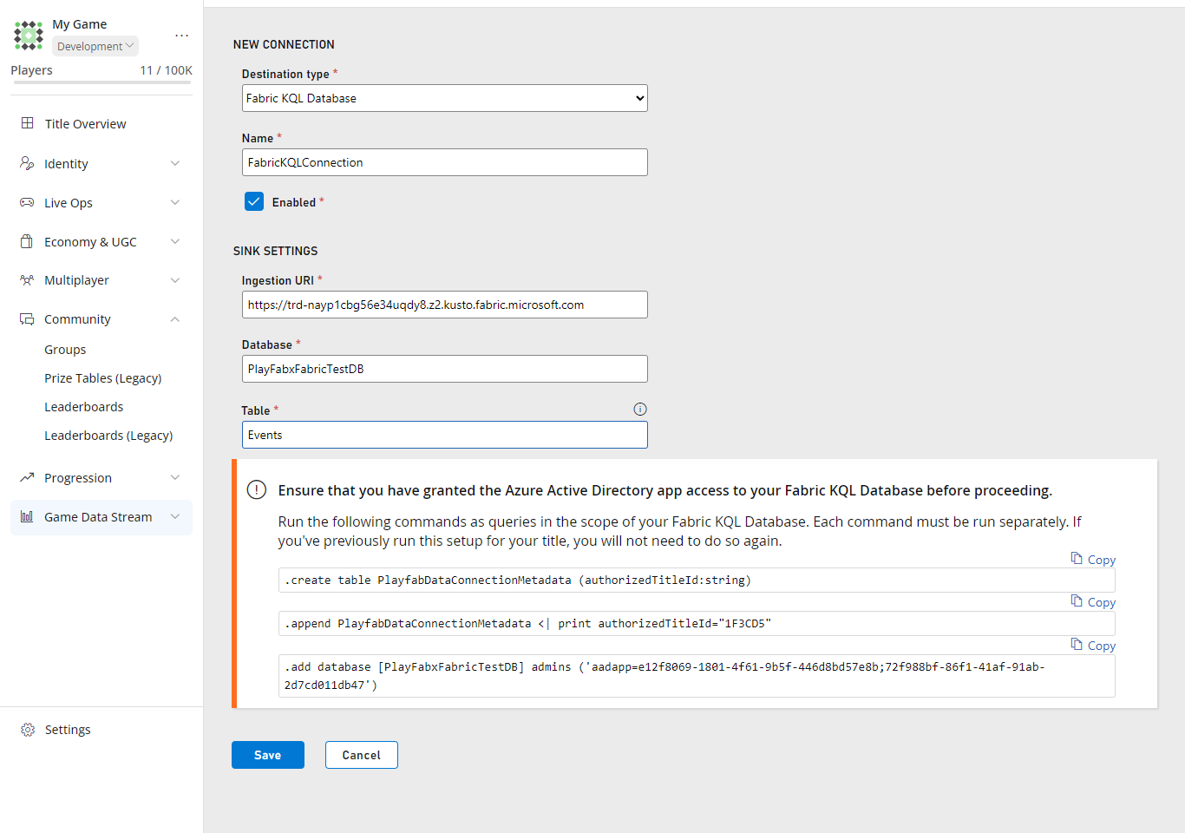Click the Title Overview grid icon

[28, 123]
